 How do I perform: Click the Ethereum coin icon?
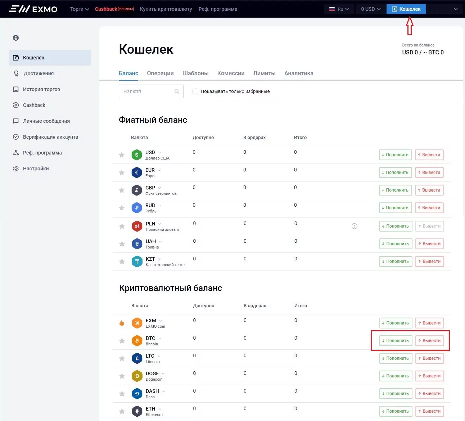pyautogui.click(x=137, y=411)
